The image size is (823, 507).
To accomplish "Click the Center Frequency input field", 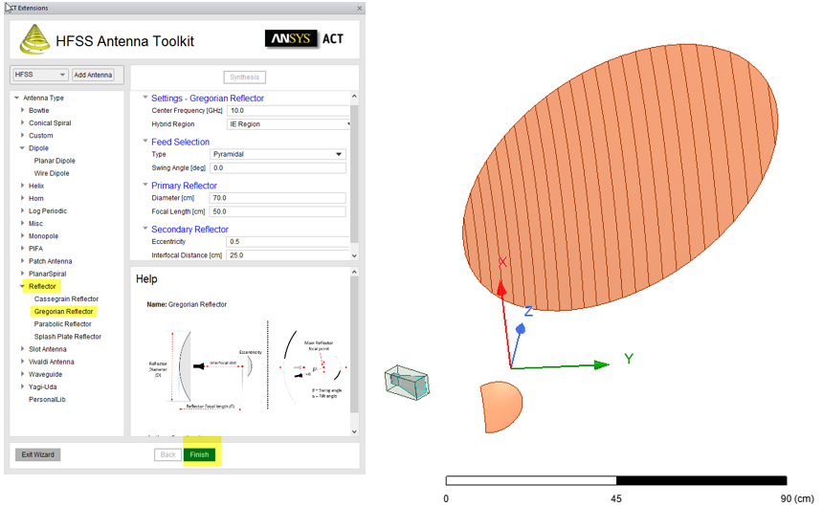I will click(288, 110).
